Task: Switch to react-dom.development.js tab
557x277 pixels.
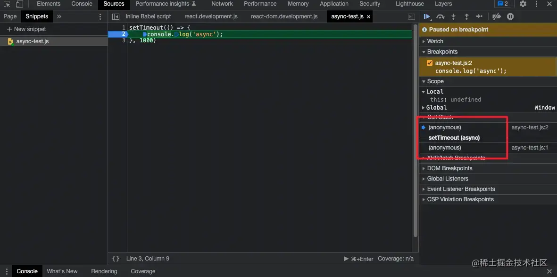Action: [284, 16]
